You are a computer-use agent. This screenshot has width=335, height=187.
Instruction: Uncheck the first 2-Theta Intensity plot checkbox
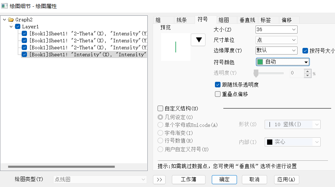25,34
